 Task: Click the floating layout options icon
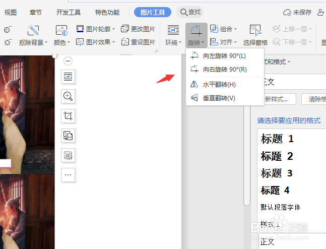click(68, 77)
